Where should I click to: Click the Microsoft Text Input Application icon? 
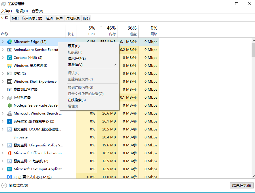[x=10, y=169]
